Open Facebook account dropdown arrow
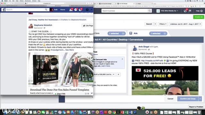Screen dimensions: 205x115 [x=91, y=10]
